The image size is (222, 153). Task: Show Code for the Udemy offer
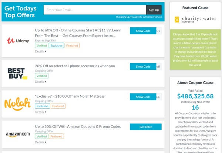[x=143, y=31]
